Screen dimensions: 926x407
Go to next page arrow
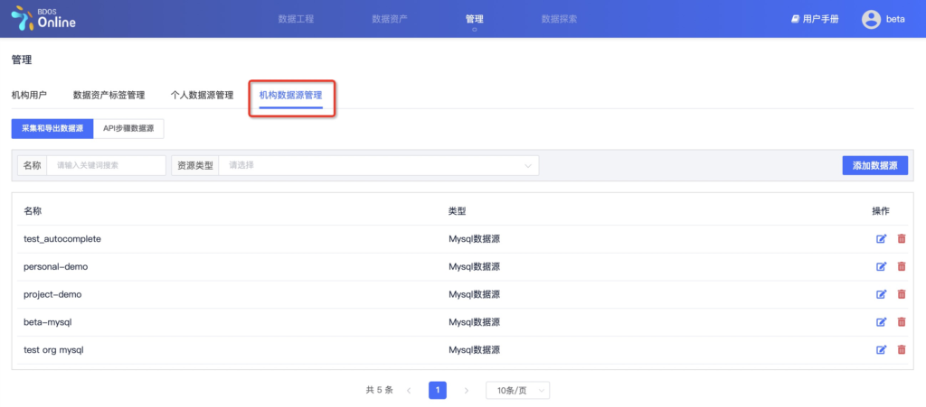467,391
